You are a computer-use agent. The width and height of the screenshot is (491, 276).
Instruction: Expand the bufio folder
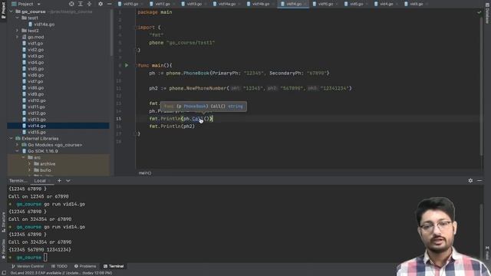pyautogui.click(x=29, y=170)
